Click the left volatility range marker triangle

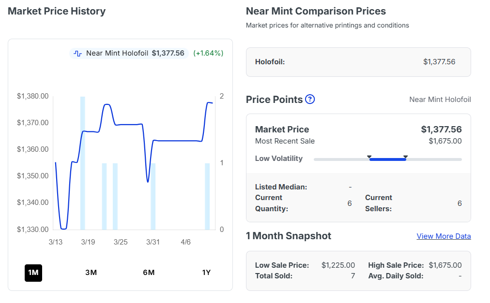tap(369, 157)
